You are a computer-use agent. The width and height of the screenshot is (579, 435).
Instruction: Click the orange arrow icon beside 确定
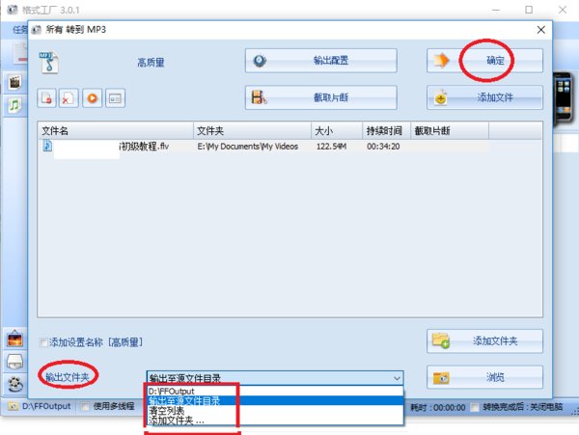coord(441,60)
